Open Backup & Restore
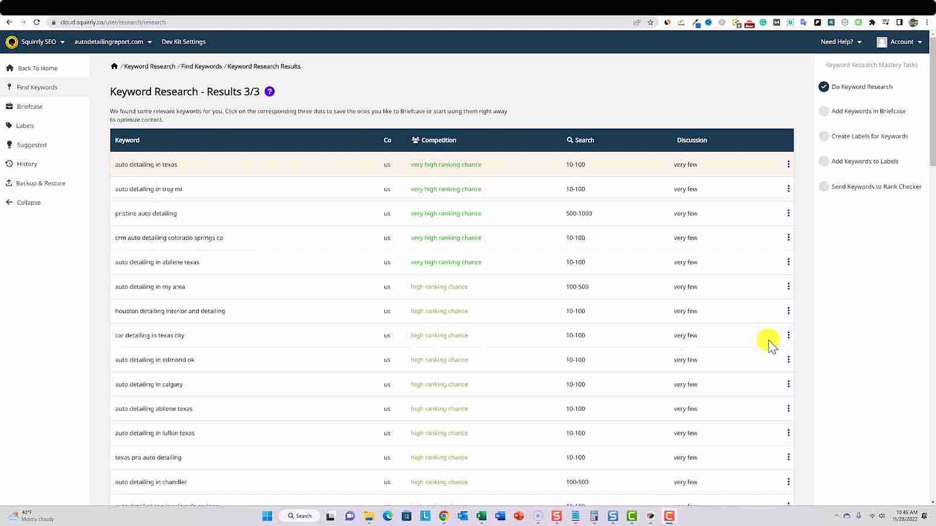936x526 pixels. (x=40, y=183)
